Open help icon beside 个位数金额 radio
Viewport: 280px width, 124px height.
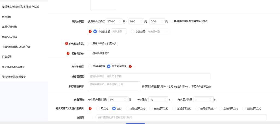pyautogui.click(x=90, y=31)
